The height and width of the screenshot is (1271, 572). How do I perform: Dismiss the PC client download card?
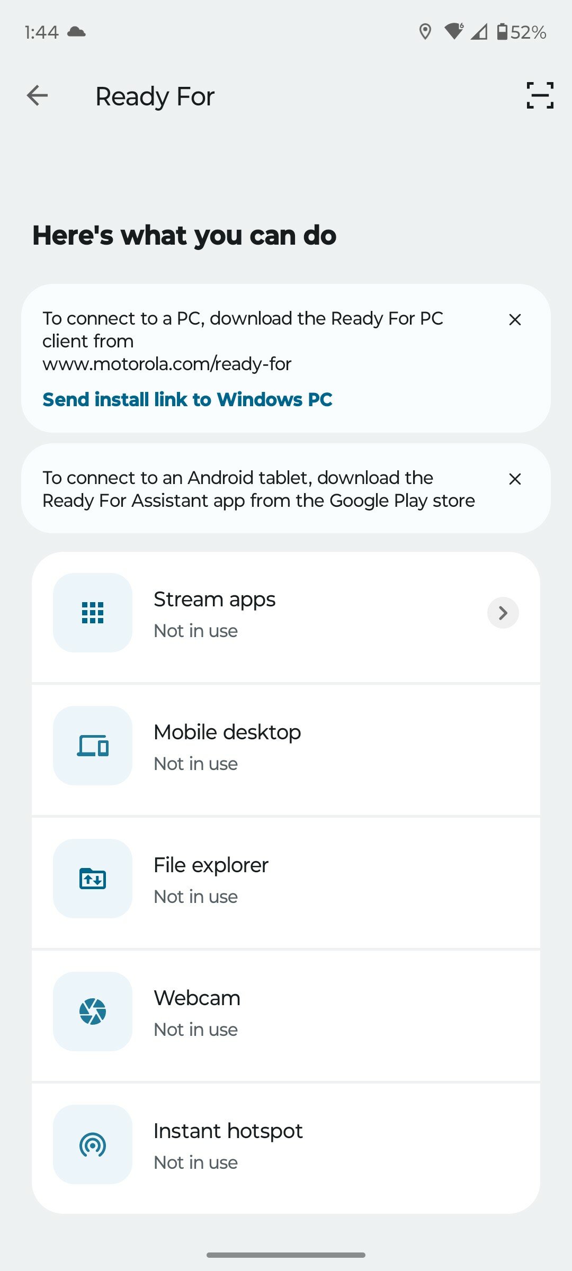click(515, 320)
